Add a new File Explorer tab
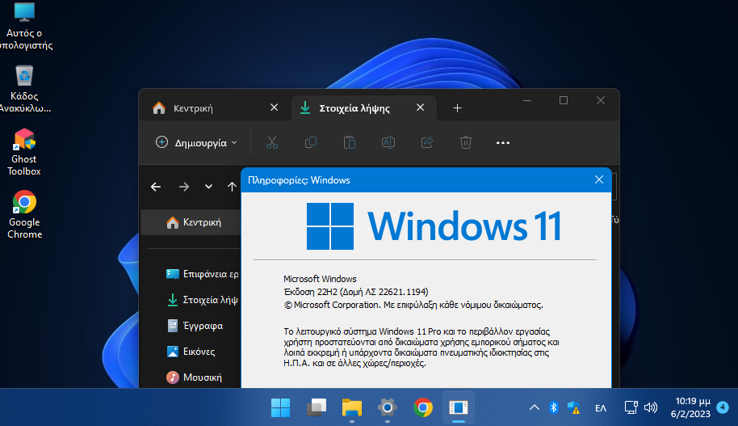738x426 pixels. pyautogui.click(x=457, y=108)
